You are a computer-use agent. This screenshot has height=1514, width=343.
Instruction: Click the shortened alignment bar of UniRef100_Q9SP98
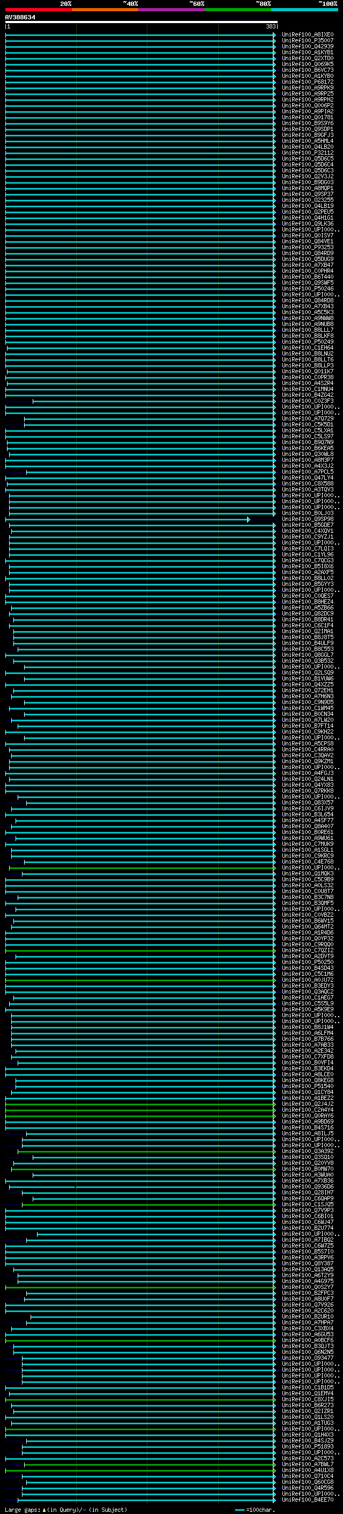pyautogui.click(x=128, y=519)
